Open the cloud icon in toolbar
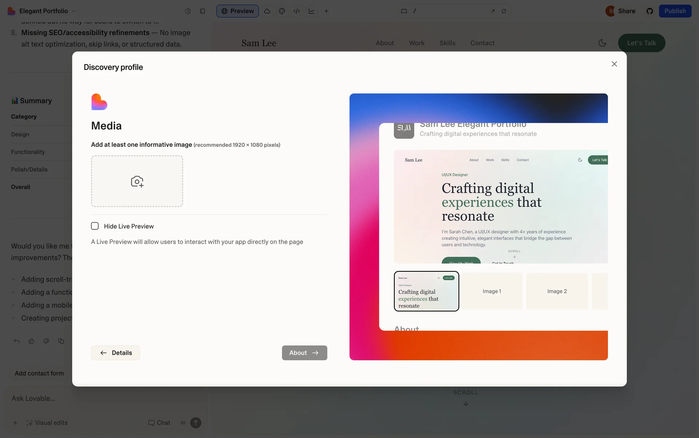 click(x=267, y=11)
